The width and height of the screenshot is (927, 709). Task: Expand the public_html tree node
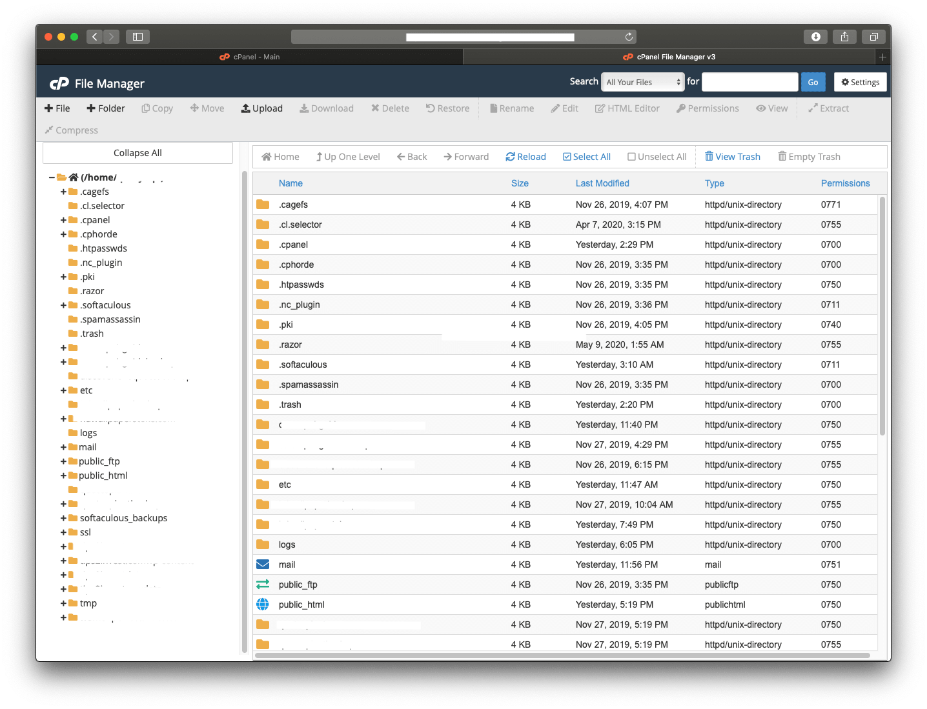pyautogui.click(x=63, y=475)
